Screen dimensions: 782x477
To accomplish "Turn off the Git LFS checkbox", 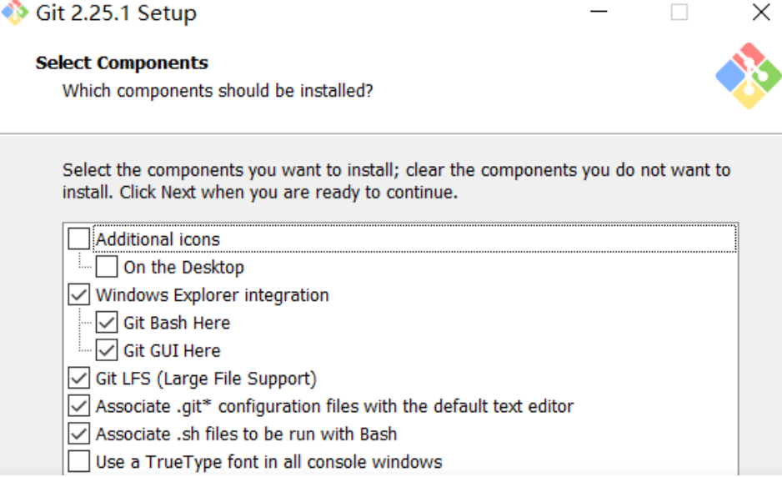I will click(x=79, y=379).
